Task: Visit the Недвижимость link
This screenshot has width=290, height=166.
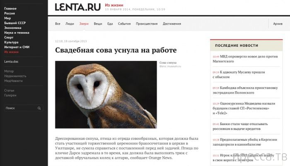Action: pos(15,76)
